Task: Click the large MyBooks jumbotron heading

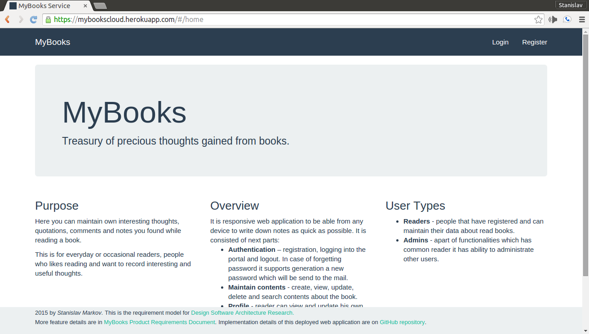Action: [x=124, y=112]
